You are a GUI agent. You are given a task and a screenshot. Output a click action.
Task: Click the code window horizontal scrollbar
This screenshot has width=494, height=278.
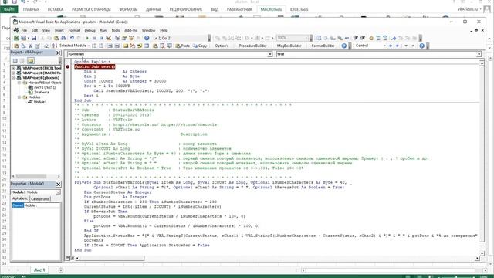277,258
